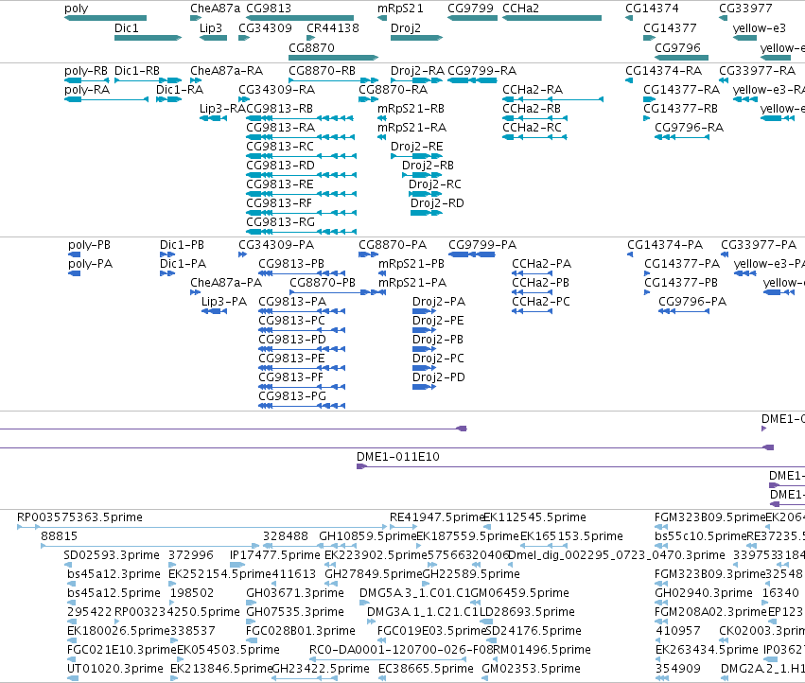Click transcript Lip3-RA
This screenshot has height=683, width=805.
point(213,118)
